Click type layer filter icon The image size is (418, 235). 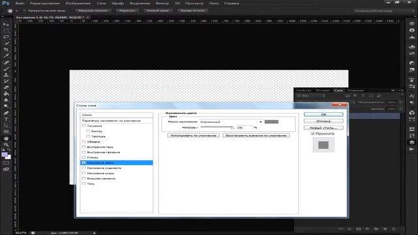[363, 96]
